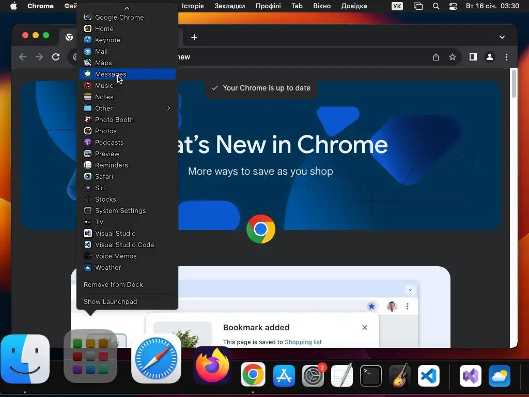
Task: Select Preview in the app list
Action: pyautogui.click(x=128, y=154)
